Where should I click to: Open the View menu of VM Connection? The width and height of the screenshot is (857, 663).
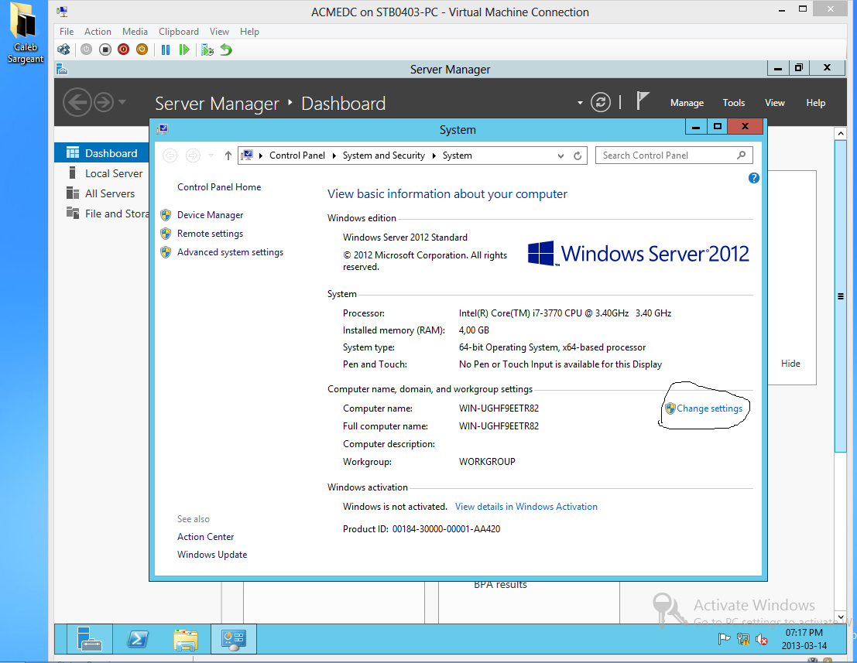(x=219, y=32)
